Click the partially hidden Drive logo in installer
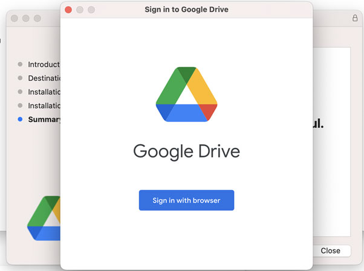Image resolution: width=364 pixels, height=271 pixels. coord(44,218)
